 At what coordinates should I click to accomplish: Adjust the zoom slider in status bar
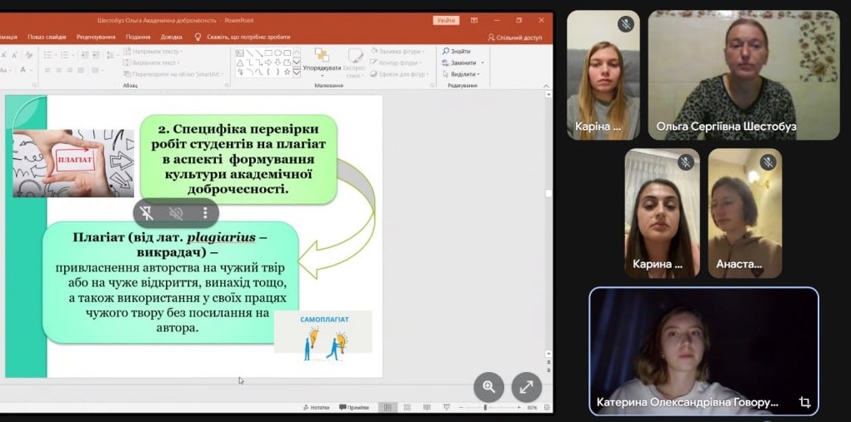point(486,408)
